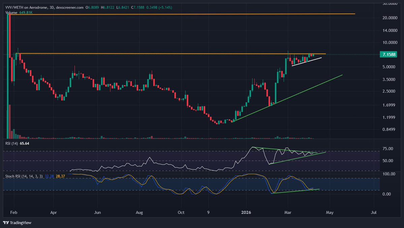The width and height of the screenshot is (404, 228).
Task: Click the Feb label on time axis
Action: pyautogui.click(x=14, y=213)
